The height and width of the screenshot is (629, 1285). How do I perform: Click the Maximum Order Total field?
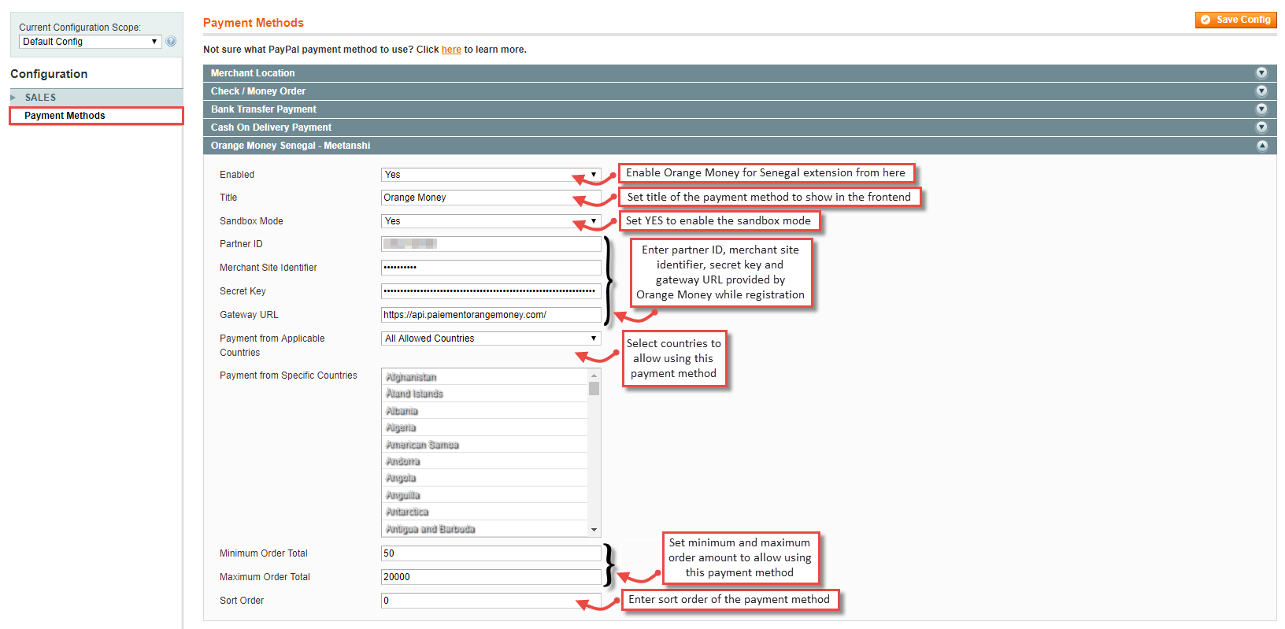(491, 577)
